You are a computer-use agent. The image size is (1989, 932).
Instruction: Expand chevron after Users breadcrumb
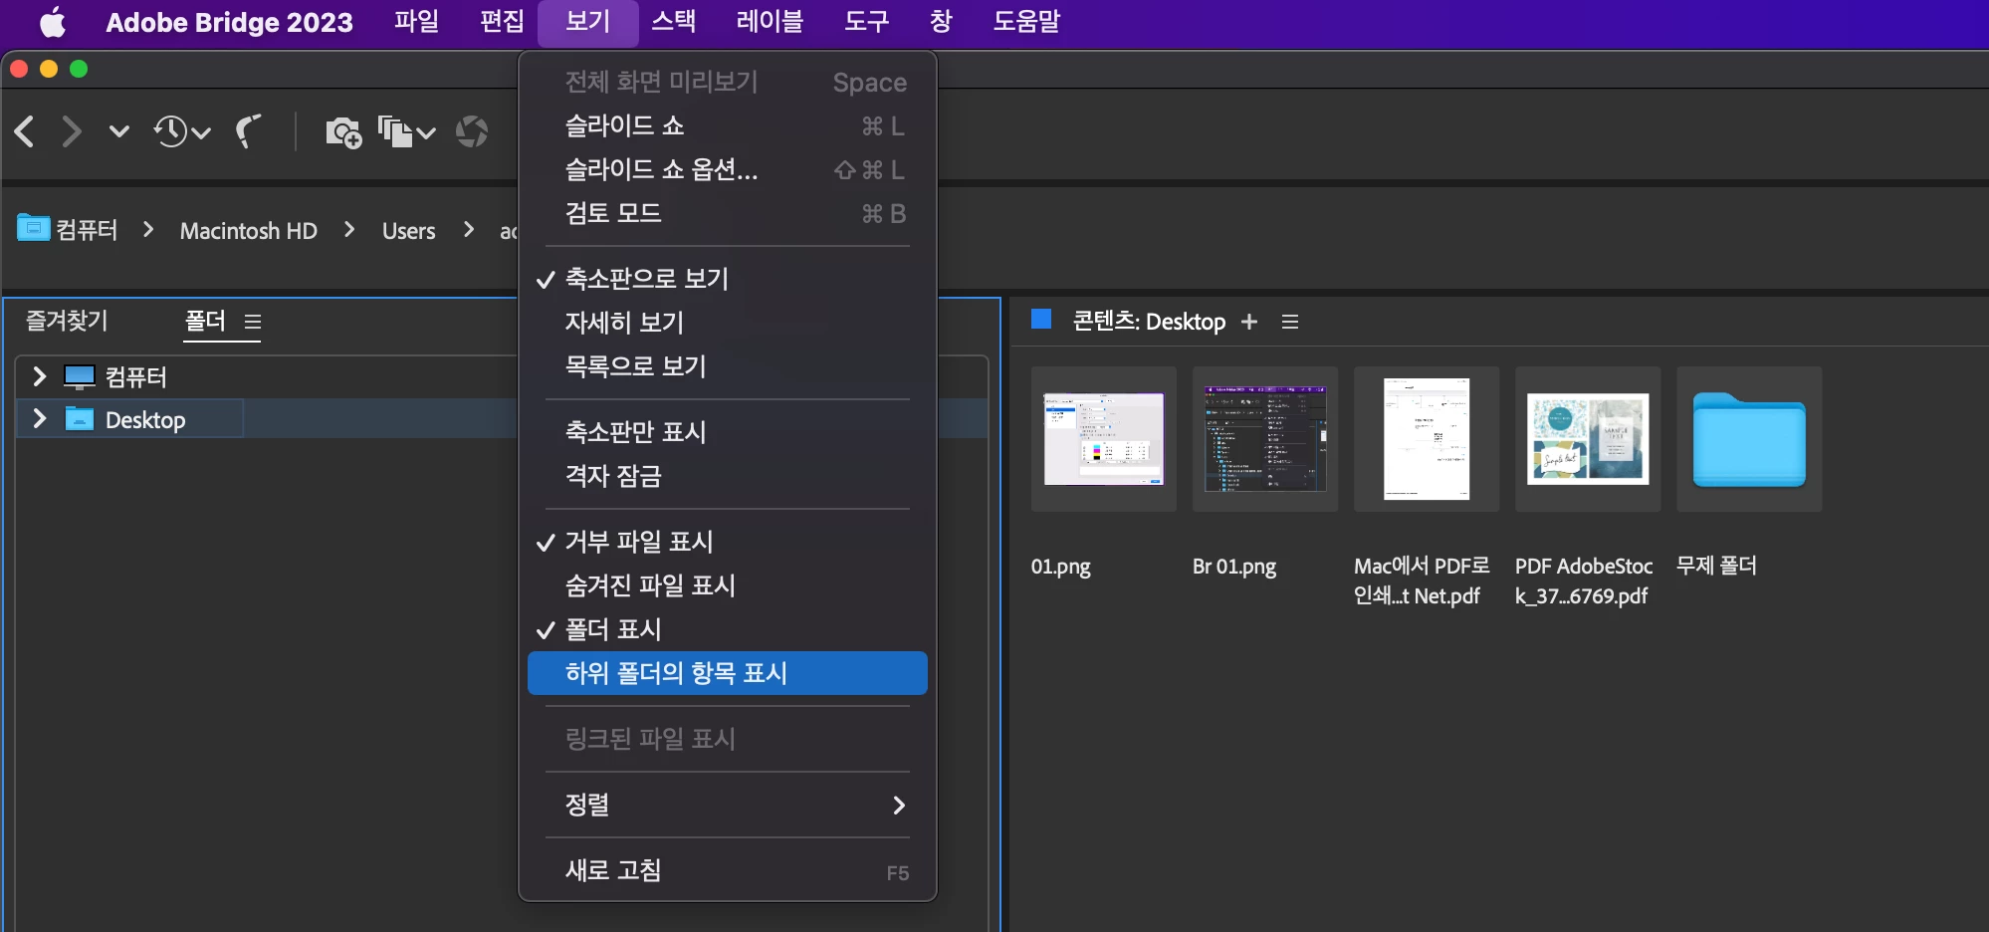(469, 230)
